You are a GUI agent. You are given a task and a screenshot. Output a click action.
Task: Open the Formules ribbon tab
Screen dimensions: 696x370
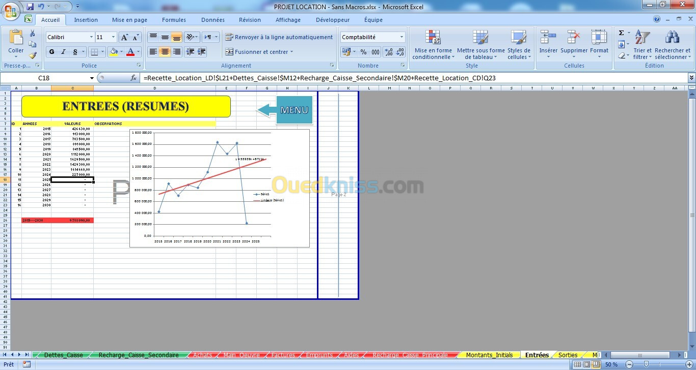[174, 20]
